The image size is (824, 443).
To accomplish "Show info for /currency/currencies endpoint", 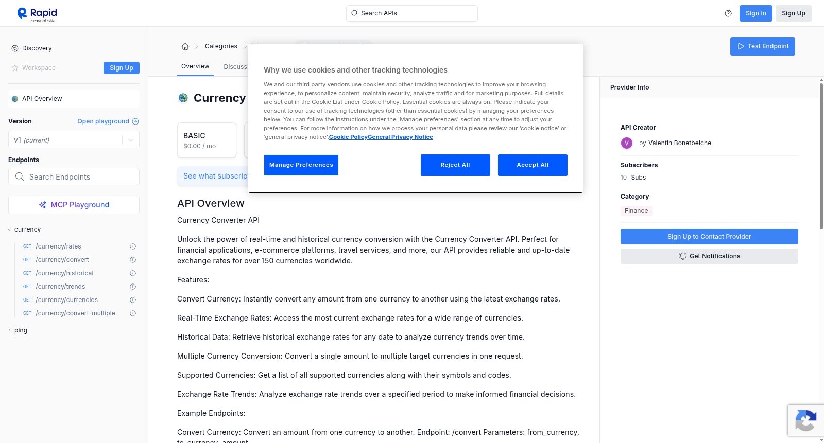I will pyautogui.click(x=133, y=300).
